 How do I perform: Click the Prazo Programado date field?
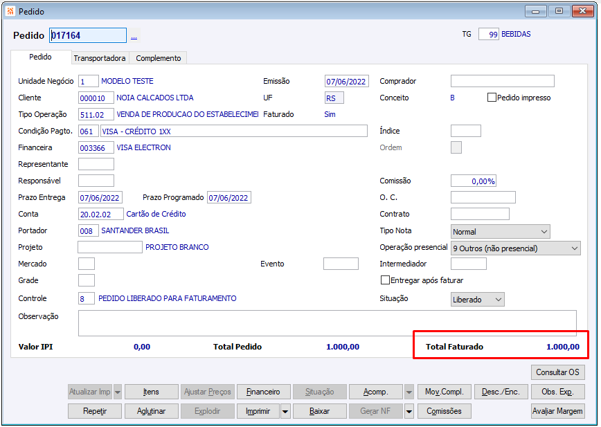(229, 198)
